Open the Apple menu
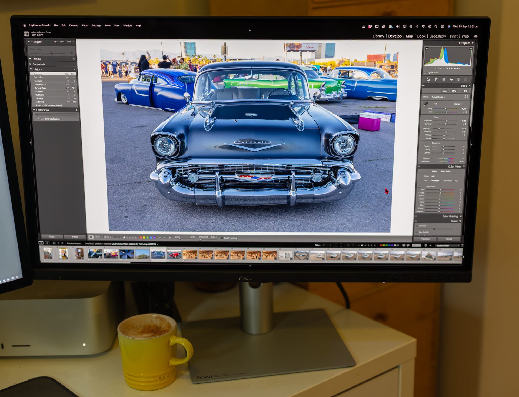The width and height of the screenshot is (519, 397). [x=25, y=25]
